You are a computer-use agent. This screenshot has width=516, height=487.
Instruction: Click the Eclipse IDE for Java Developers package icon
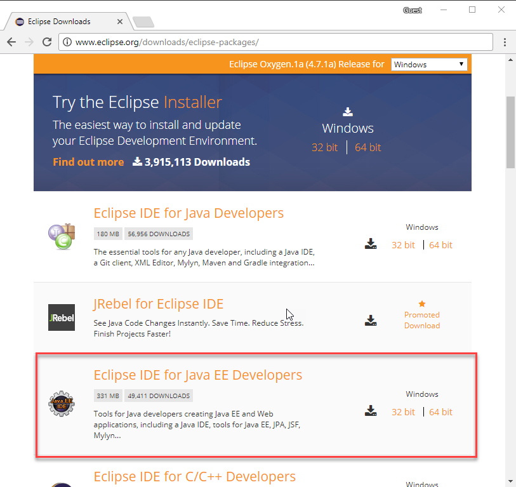click(62, 236)
